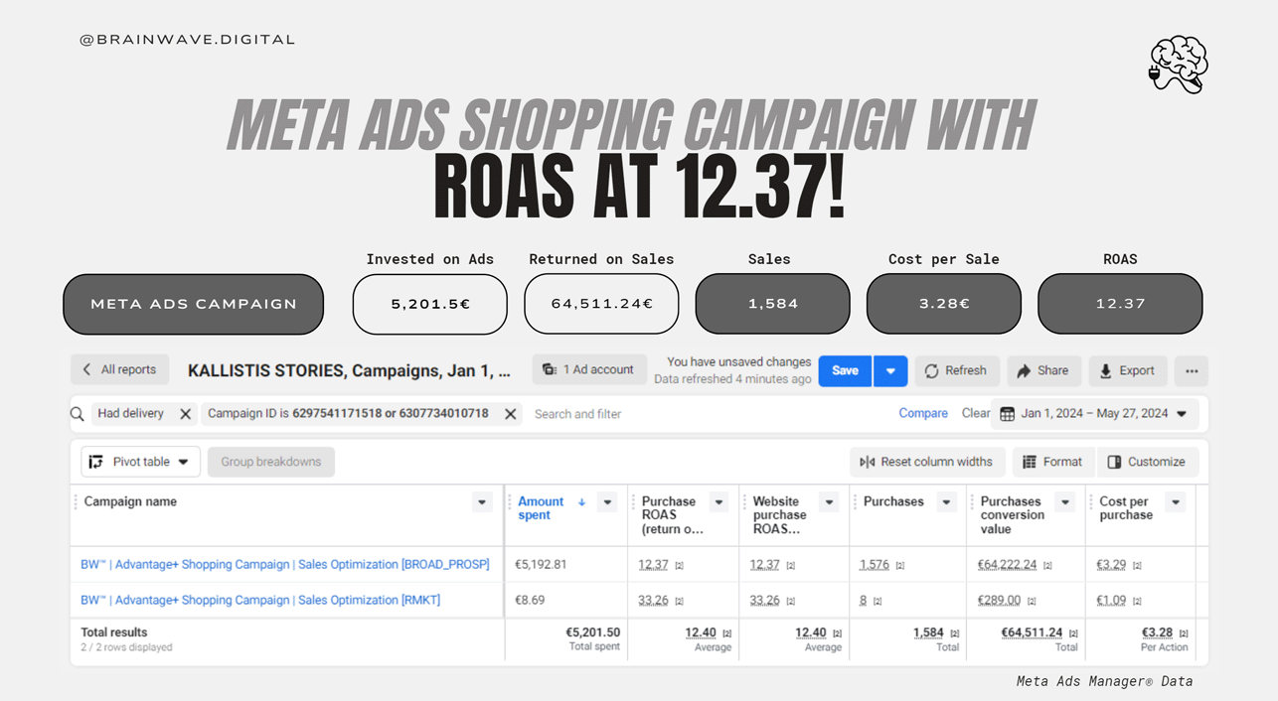Viewport: 1278px width, 701px height.
Task: Go back to All reports
Action: point(119,370)
